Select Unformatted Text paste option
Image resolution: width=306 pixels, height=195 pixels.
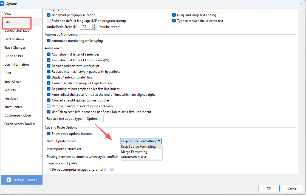(134, 157)
